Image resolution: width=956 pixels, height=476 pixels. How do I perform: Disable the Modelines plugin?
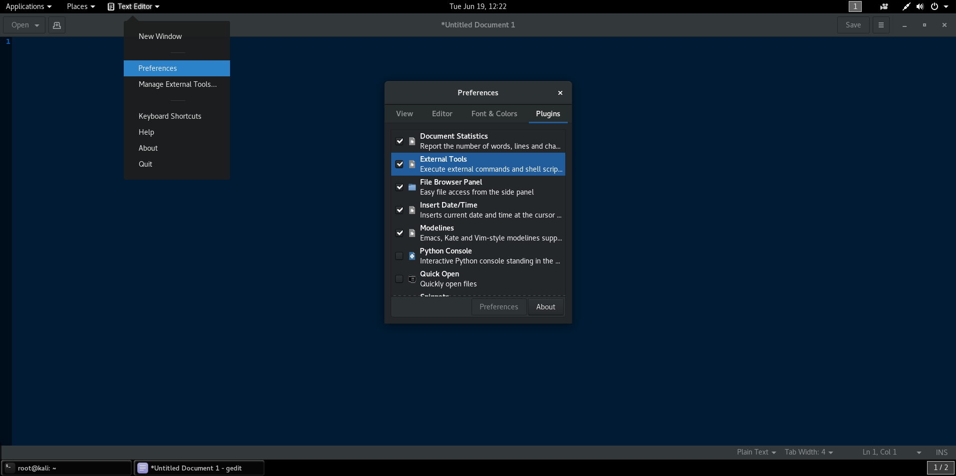tap(399, 233)
